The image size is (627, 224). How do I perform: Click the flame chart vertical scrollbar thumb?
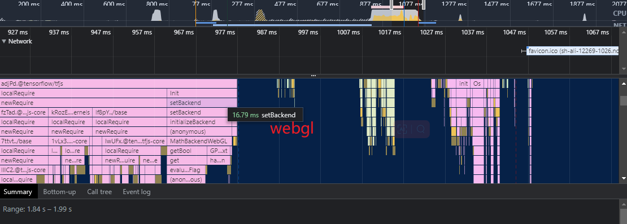(623, 100)
